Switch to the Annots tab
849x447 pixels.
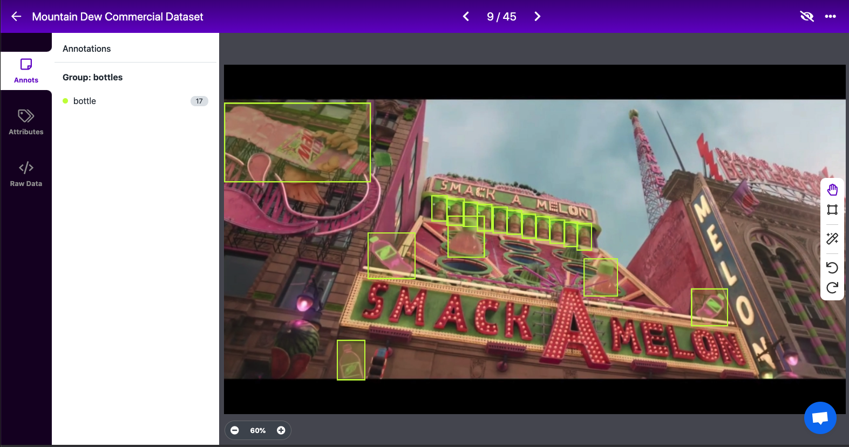(26, 71)
